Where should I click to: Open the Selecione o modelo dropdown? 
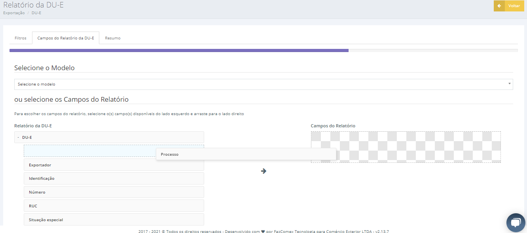pyautogui.click(x=263, y=84)
